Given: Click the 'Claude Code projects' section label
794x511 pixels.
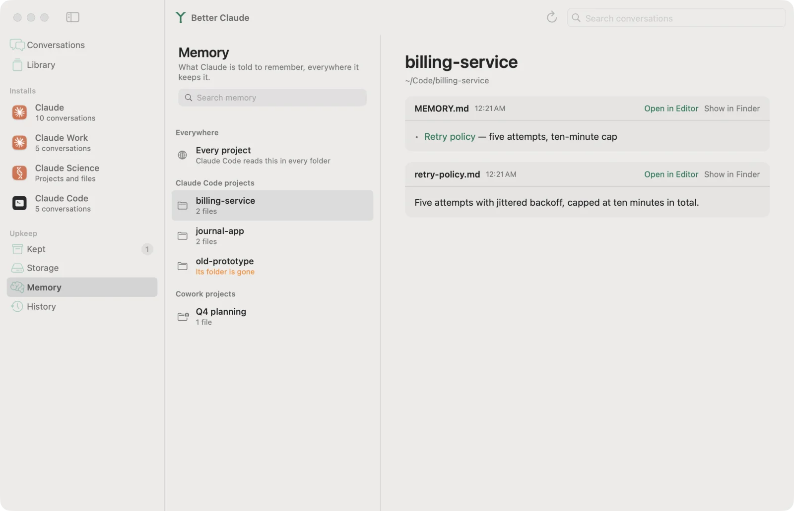Looking at the screenshot, I should (215, 183).
